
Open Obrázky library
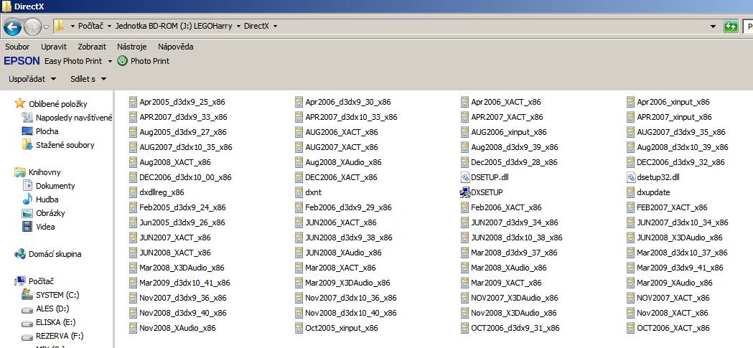click(43, 213)
